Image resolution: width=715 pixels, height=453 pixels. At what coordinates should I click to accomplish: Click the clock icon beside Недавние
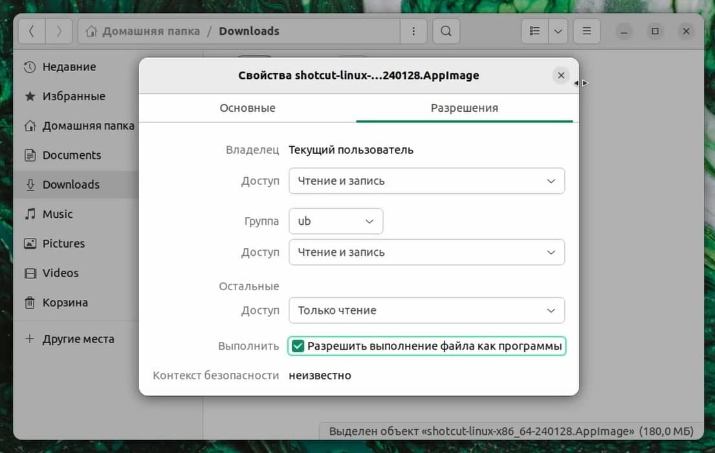30,67
